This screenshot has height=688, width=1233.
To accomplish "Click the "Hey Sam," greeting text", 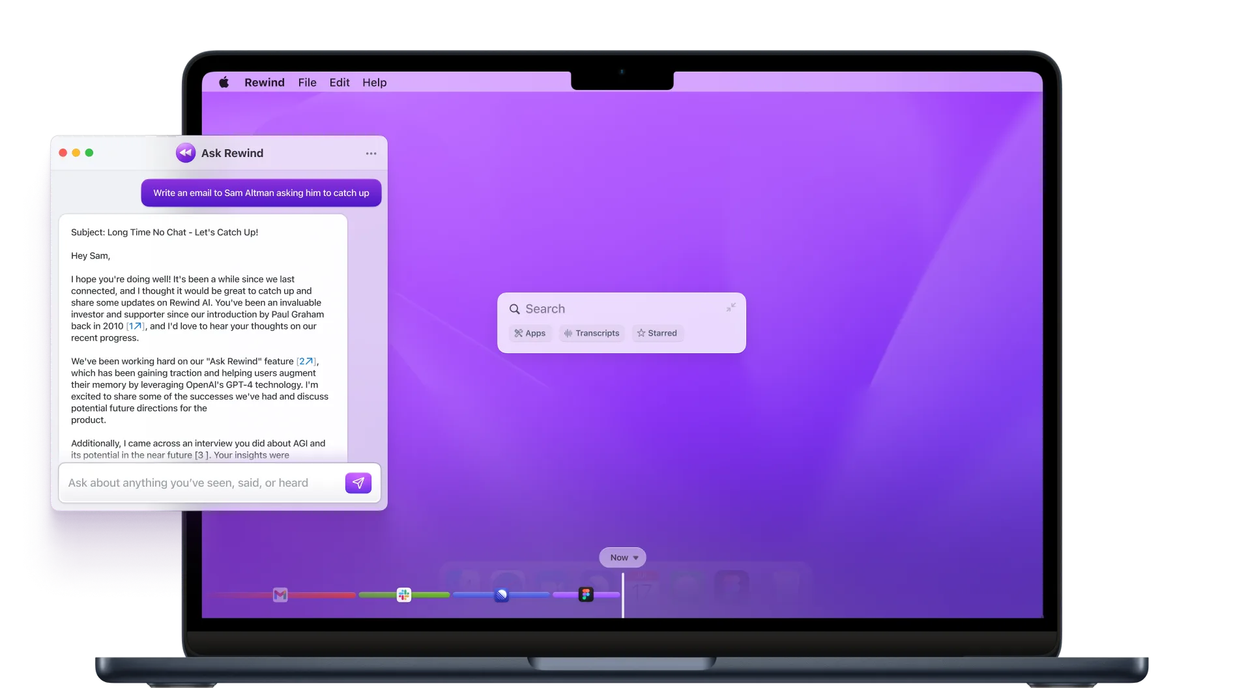I will click(x=91, y=256).
